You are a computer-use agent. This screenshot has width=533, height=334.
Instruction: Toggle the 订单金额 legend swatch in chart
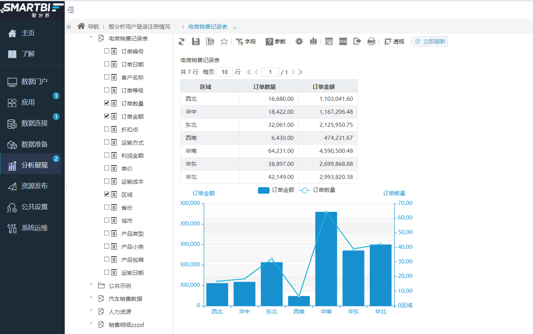coord(264,190)
